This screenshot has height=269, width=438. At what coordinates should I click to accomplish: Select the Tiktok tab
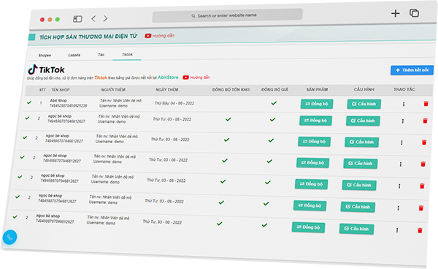coord(127,55)
